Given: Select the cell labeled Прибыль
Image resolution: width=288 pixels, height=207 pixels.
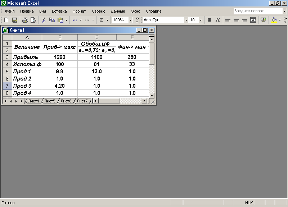Looking at the screenshot, I should point(27,57).
